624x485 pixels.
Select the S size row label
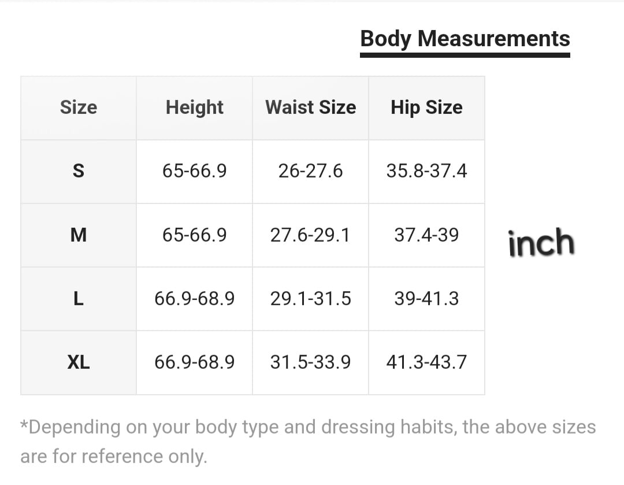click(x=79, y=171)
